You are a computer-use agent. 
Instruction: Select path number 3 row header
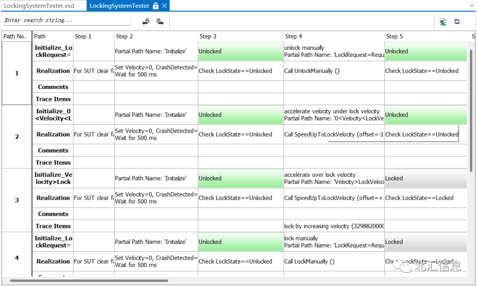tap(17, 200)
